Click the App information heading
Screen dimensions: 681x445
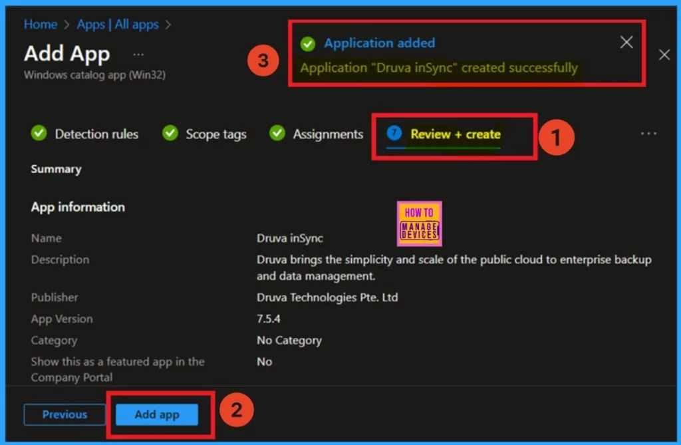click(x=78, y=207)
